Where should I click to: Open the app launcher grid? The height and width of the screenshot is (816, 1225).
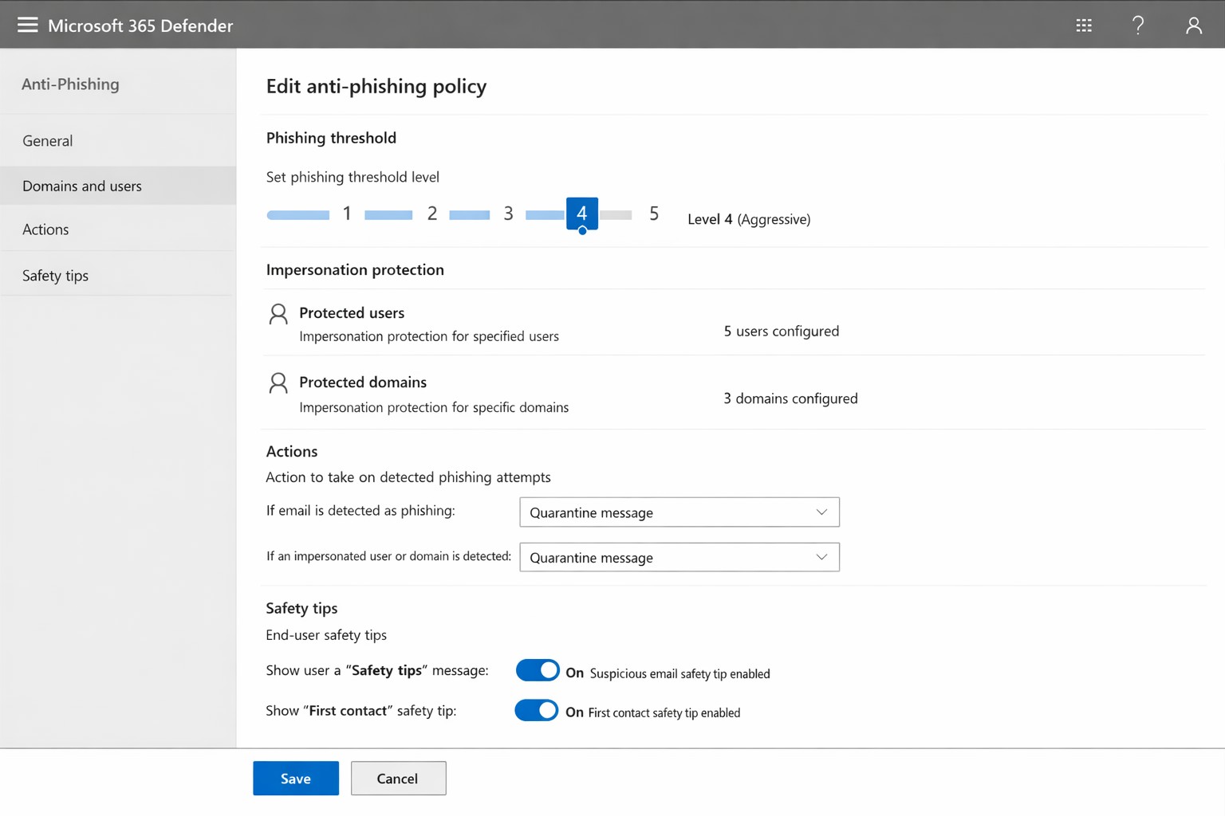(1083, 25)
